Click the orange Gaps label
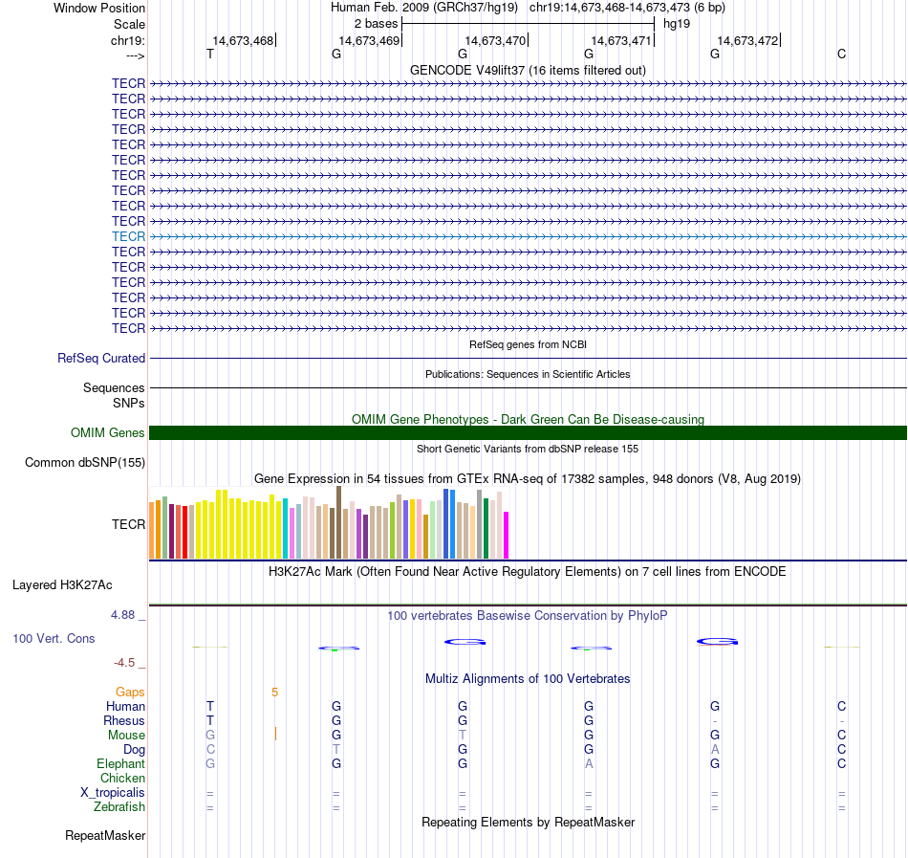The width and height of the screenshot is (908, 858). tap(130, 692)
